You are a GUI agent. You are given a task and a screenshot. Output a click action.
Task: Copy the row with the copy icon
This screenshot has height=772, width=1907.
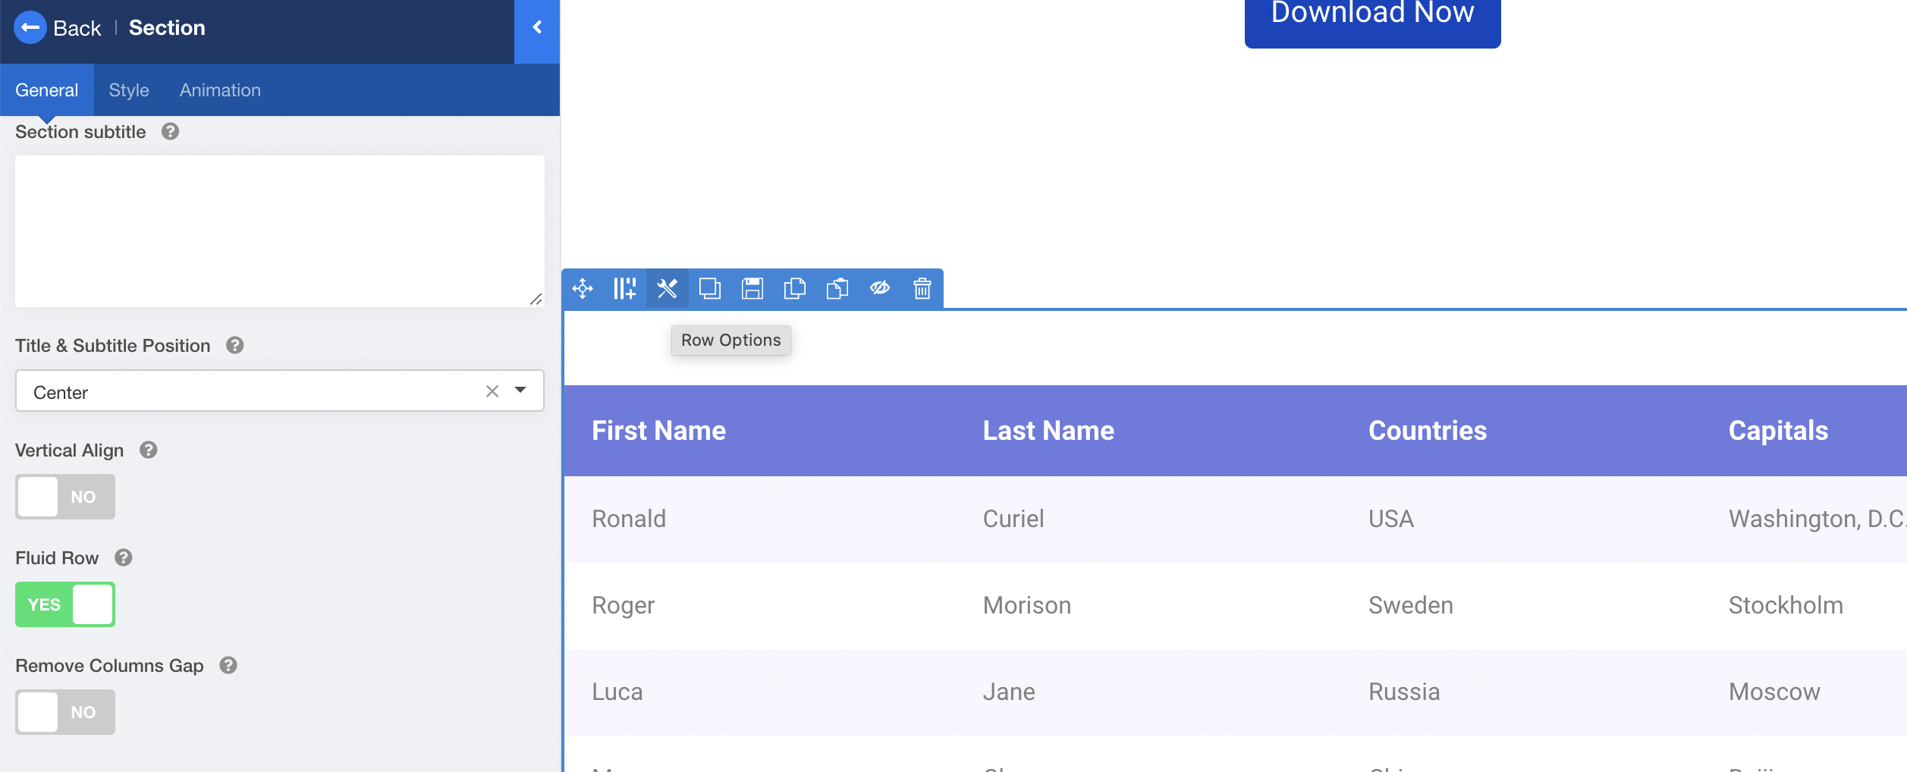click(795, 289)
